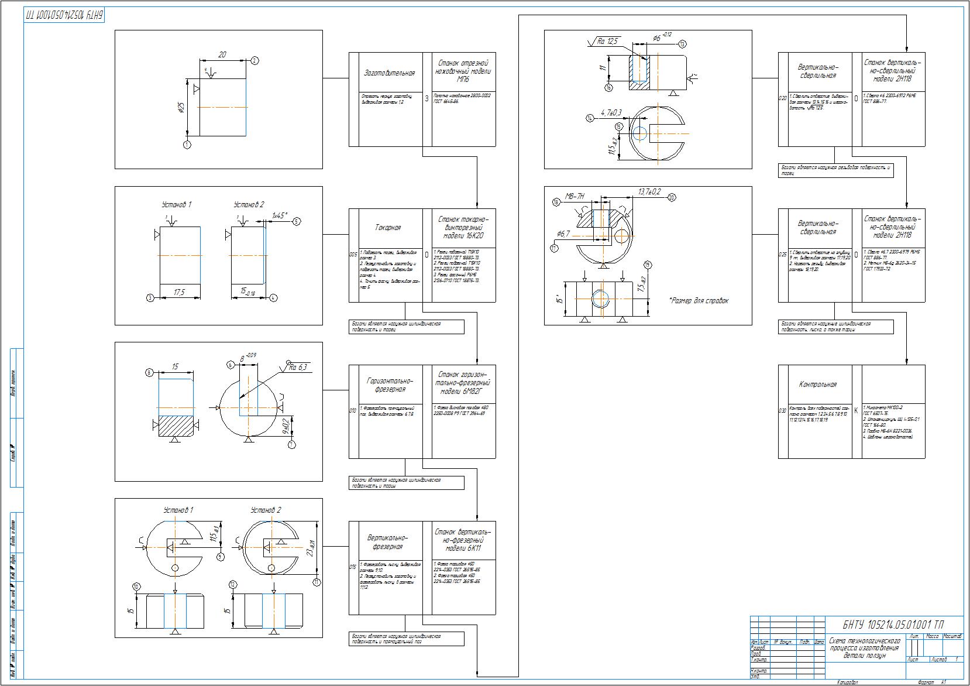
Task: Click balloon number 7 under the 9±0,2 dimension
Action: pos(292,445)
